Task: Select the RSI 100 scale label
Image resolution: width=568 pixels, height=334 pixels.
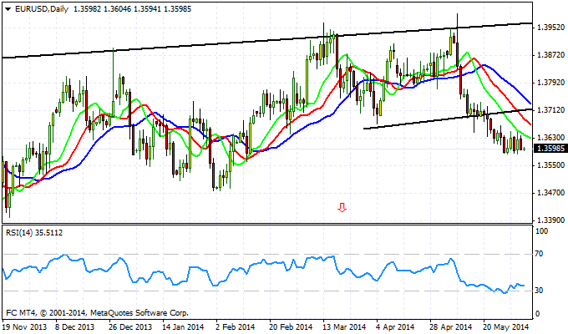Action: [x=541, y=231]
